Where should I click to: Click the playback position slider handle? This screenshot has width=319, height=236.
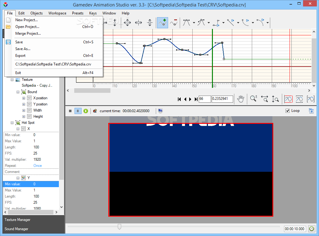tap(119, 226)
